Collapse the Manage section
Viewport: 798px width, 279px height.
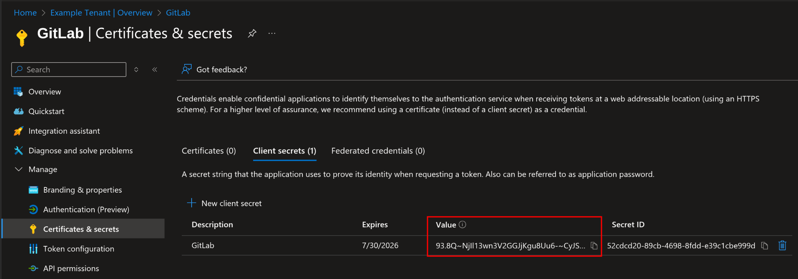[x=19, y=169]
